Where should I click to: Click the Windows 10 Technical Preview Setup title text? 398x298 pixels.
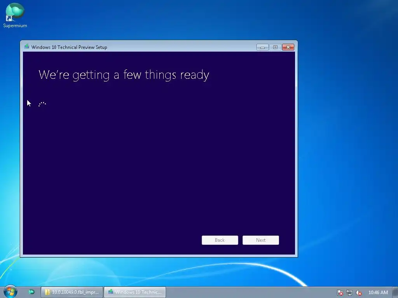69,47
